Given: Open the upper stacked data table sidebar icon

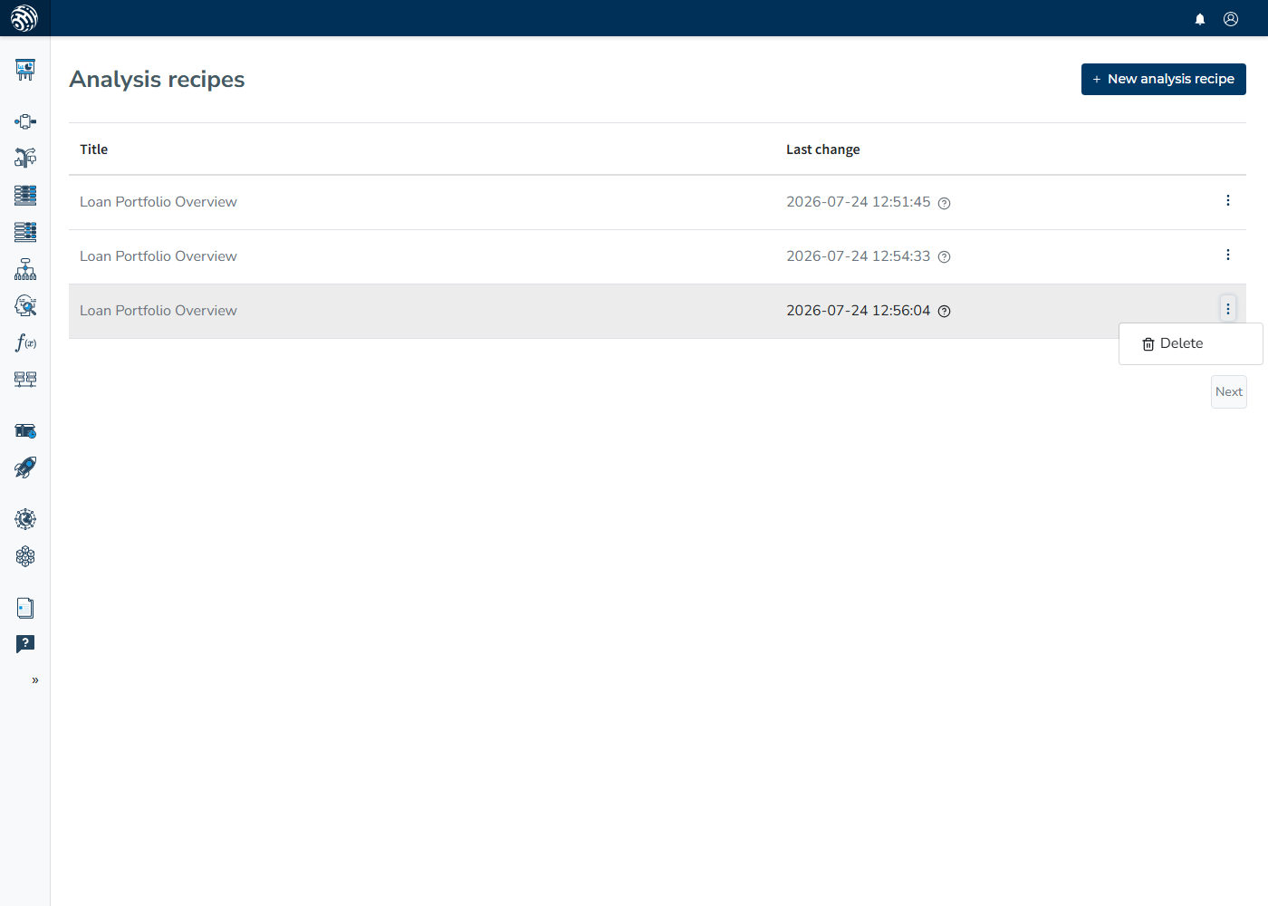Looking at the screenshot, I should pyautogui.click(x=25, y=195).
